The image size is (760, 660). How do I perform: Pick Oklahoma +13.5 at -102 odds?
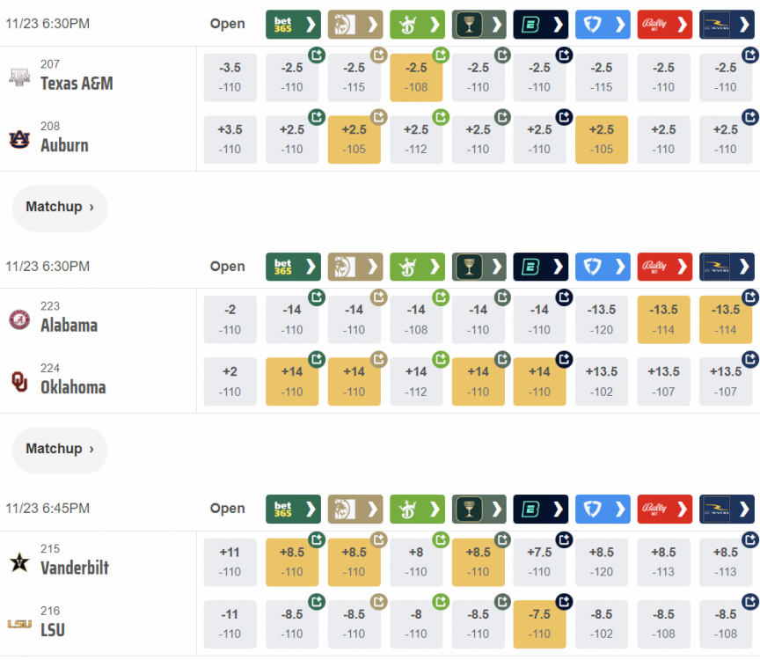click(602, 381)
